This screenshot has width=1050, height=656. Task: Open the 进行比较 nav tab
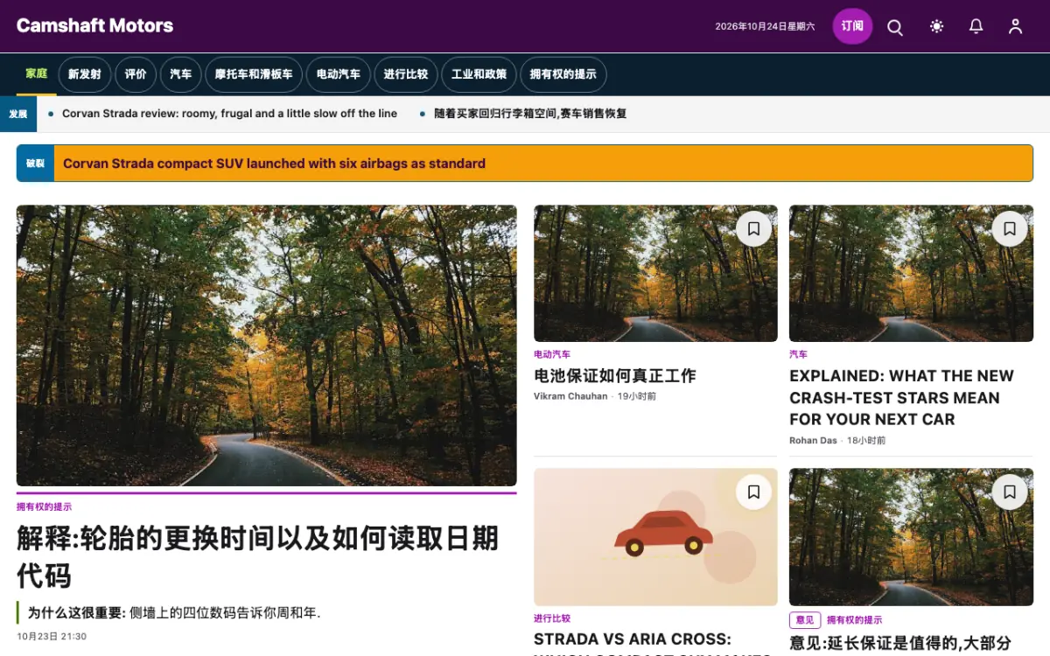(406, 74)
